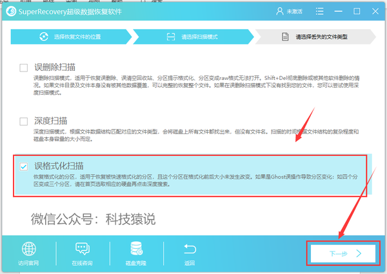
Task: Uncheck the 误格式化扫描 checkbox
Action: pos(24,166)
